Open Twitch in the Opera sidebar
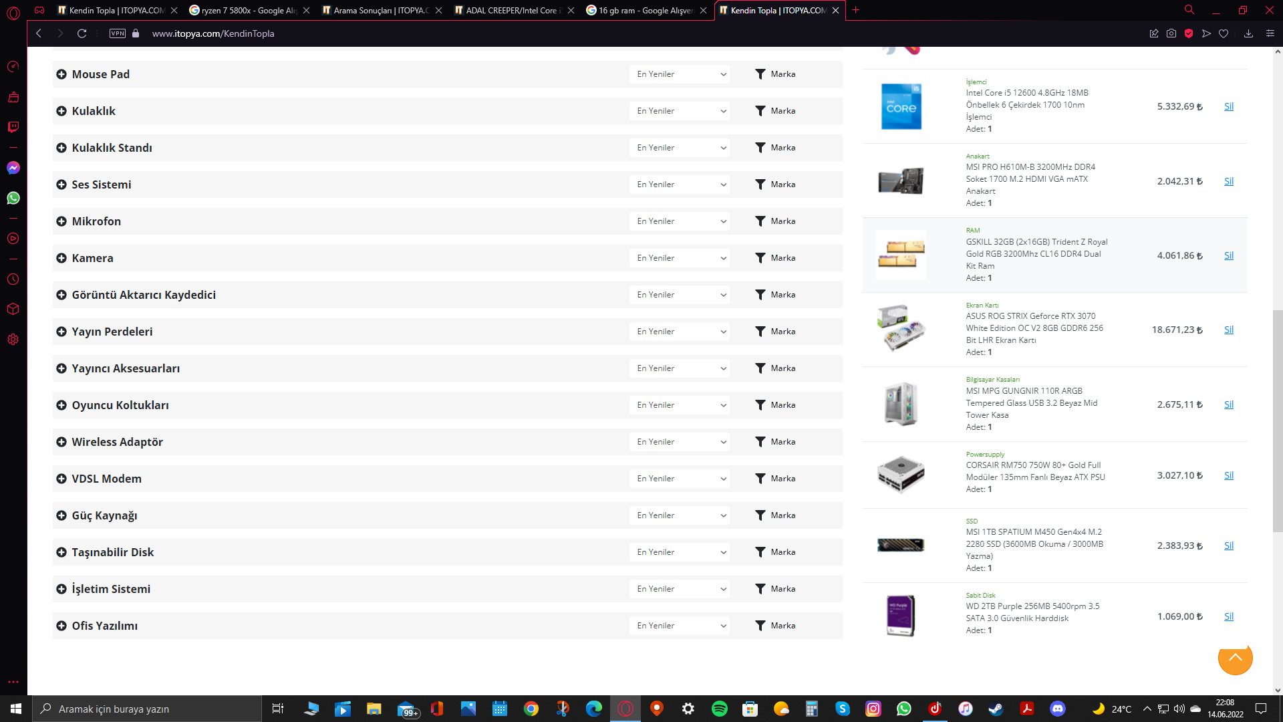Viewport: 1283px width, 722px height. (x=13, y=127)
